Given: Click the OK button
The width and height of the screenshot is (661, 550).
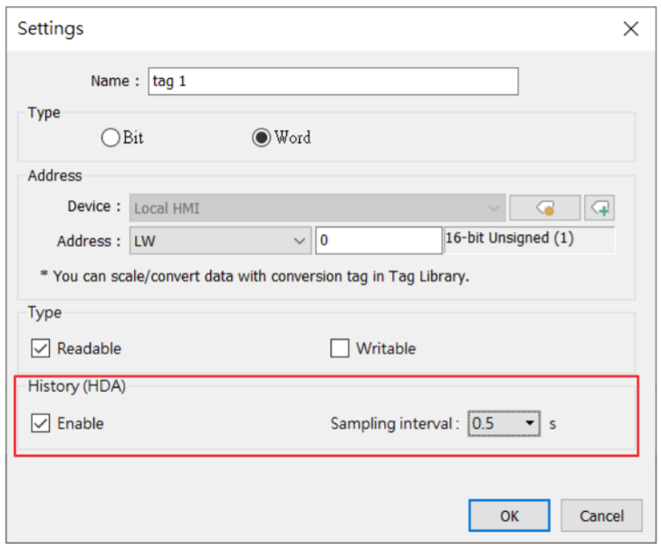Looking at the screenshot, I should tap(509, 516).
